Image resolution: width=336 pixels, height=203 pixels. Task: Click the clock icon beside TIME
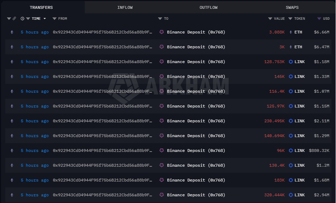(22, 19)
